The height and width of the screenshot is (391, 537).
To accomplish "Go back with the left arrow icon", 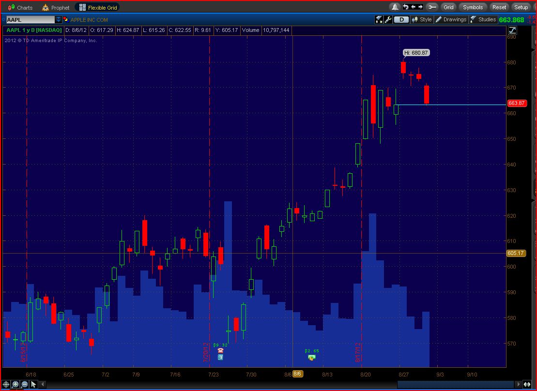I will (414, 7).
